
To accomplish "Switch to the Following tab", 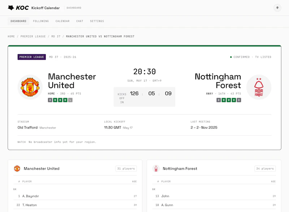I will 41,21.
